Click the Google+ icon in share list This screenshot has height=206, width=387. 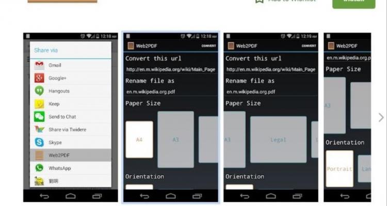tap(39, 78)
